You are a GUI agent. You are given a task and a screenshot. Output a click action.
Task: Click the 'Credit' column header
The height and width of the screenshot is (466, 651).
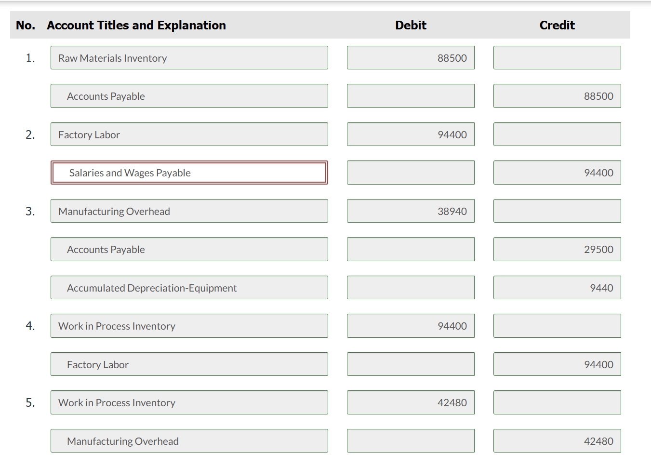[x=557, y=25]
